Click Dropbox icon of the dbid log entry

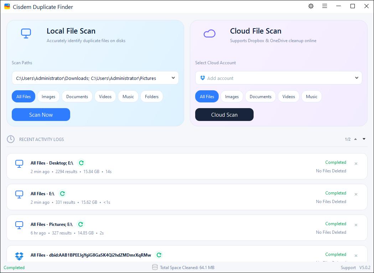click(19, 256)
